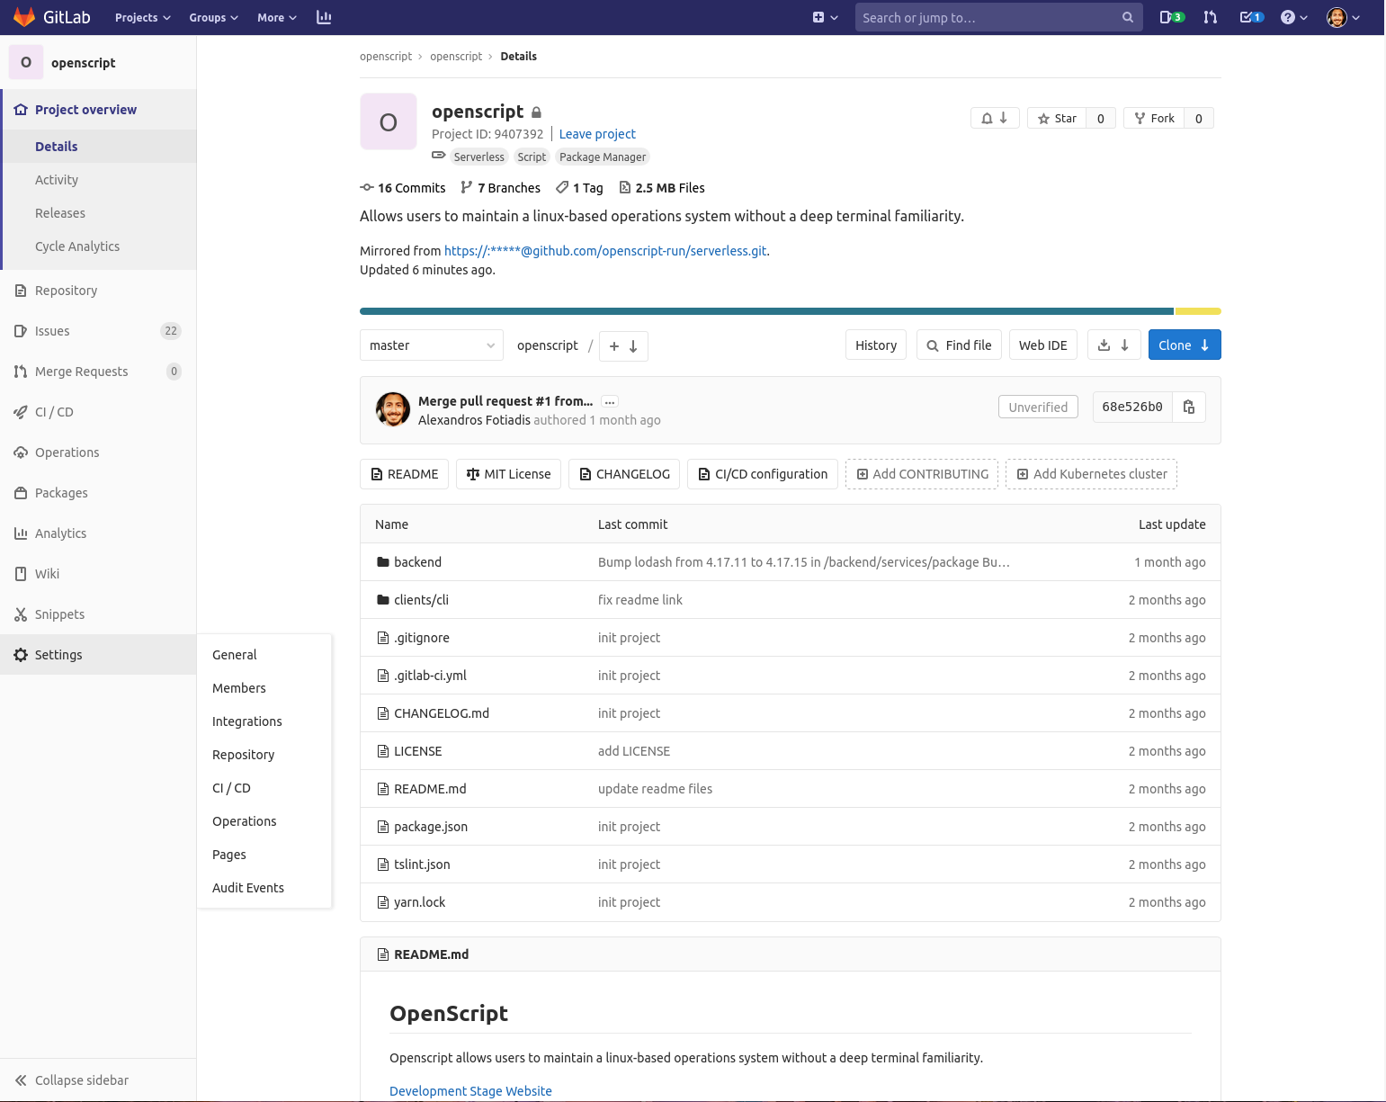Open the user avatar menu
Image resolution: width=1386 pixels, height=1102 pixels.
pyautogui.click(x=1344, y=17)
